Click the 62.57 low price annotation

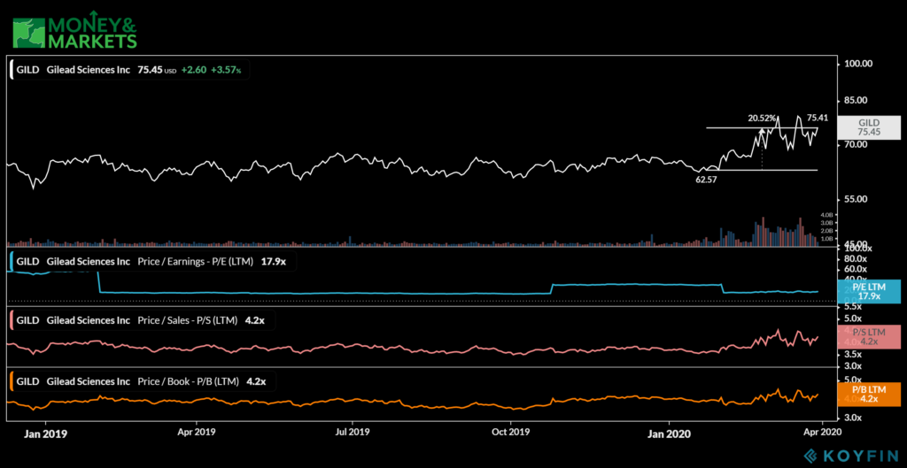coord(705,178)
